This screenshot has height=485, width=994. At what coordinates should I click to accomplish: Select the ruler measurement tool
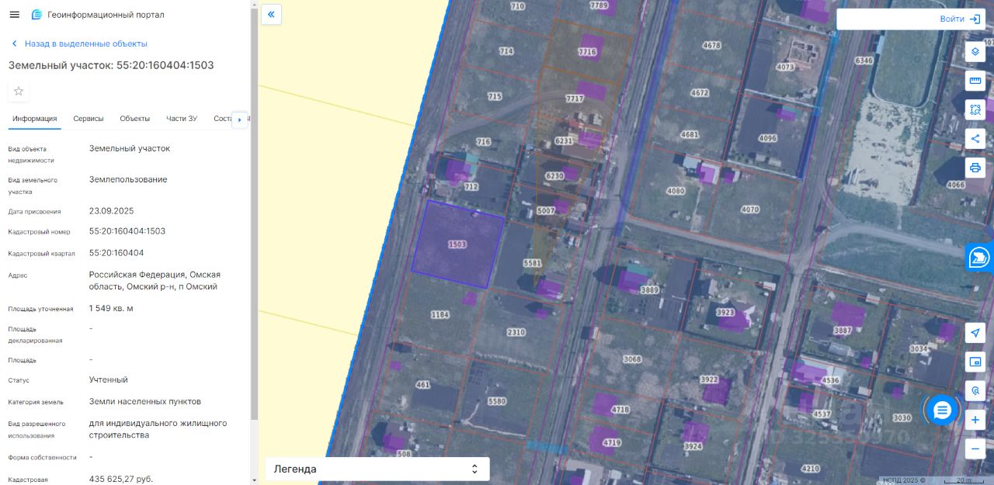point(975,81)
